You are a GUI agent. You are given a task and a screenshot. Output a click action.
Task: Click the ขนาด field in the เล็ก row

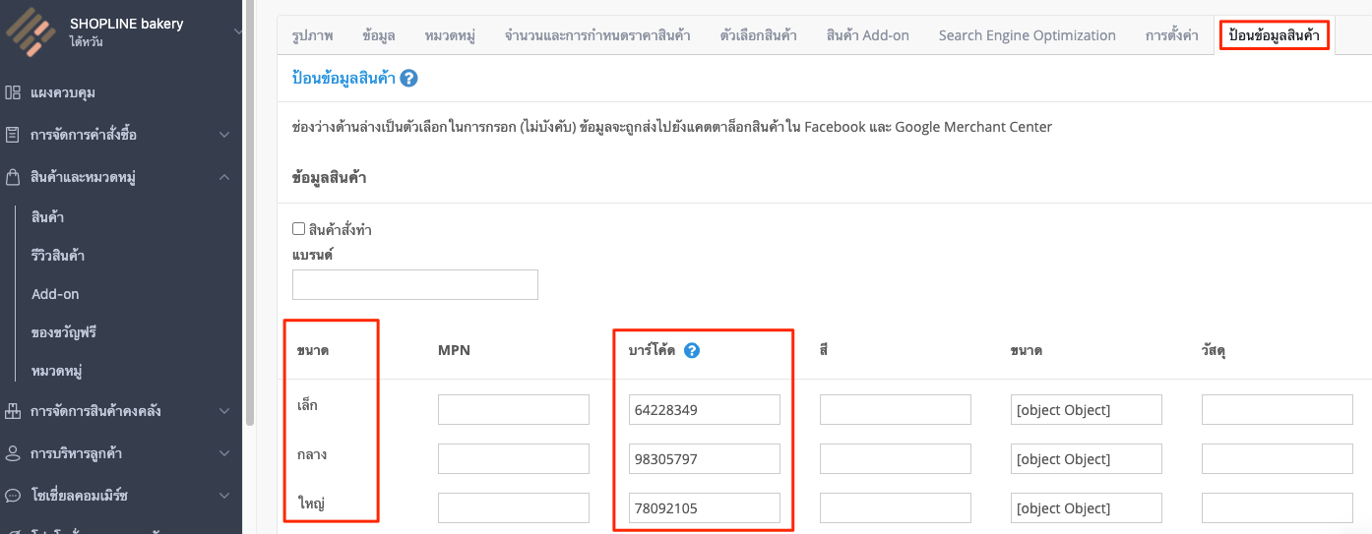tap(1087, 410)
